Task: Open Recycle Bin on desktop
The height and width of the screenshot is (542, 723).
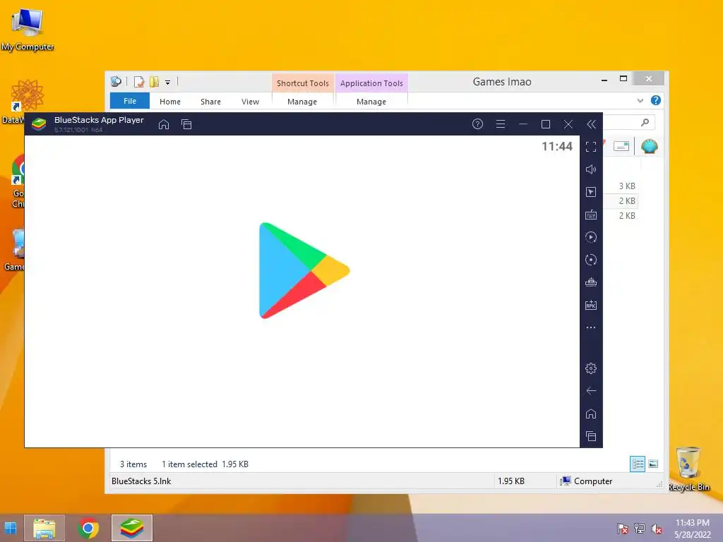Action: [x=688, y=469]
